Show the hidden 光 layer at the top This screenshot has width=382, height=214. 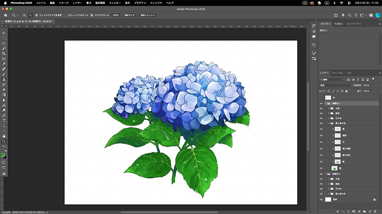[x=321, y=97]
